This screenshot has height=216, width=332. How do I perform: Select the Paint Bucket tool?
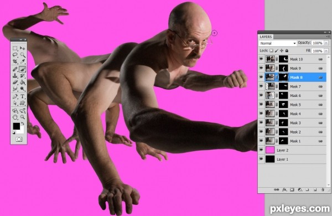22,82
